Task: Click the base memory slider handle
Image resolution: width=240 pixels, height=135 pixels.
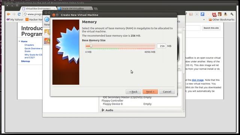Action: pyautogui.click(x=91, y=46)
